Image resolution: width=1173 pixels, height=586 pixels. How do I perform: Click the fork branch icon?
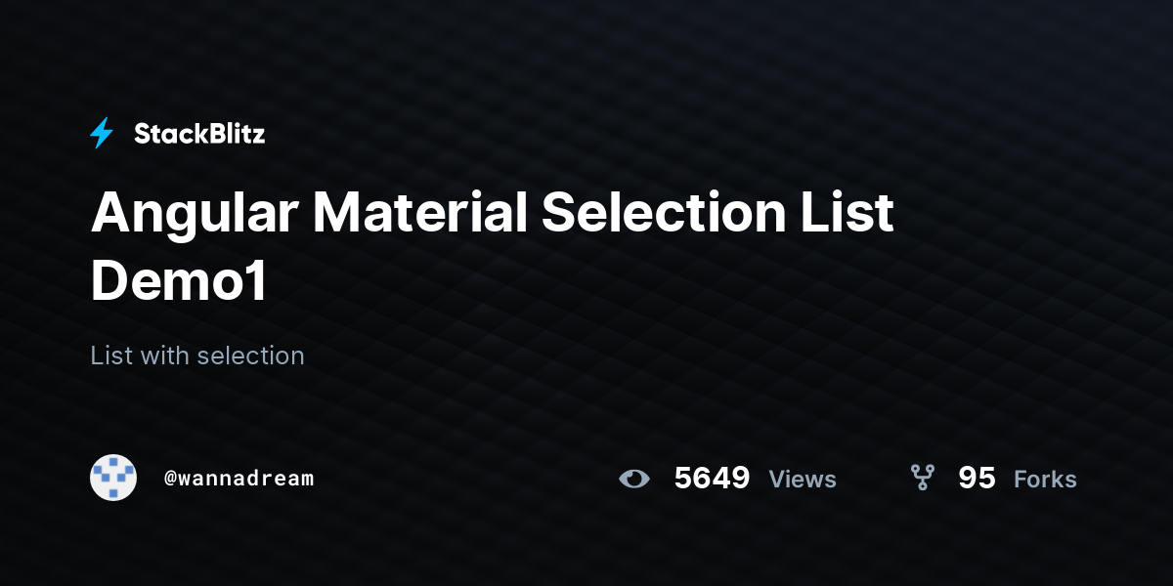922,478
